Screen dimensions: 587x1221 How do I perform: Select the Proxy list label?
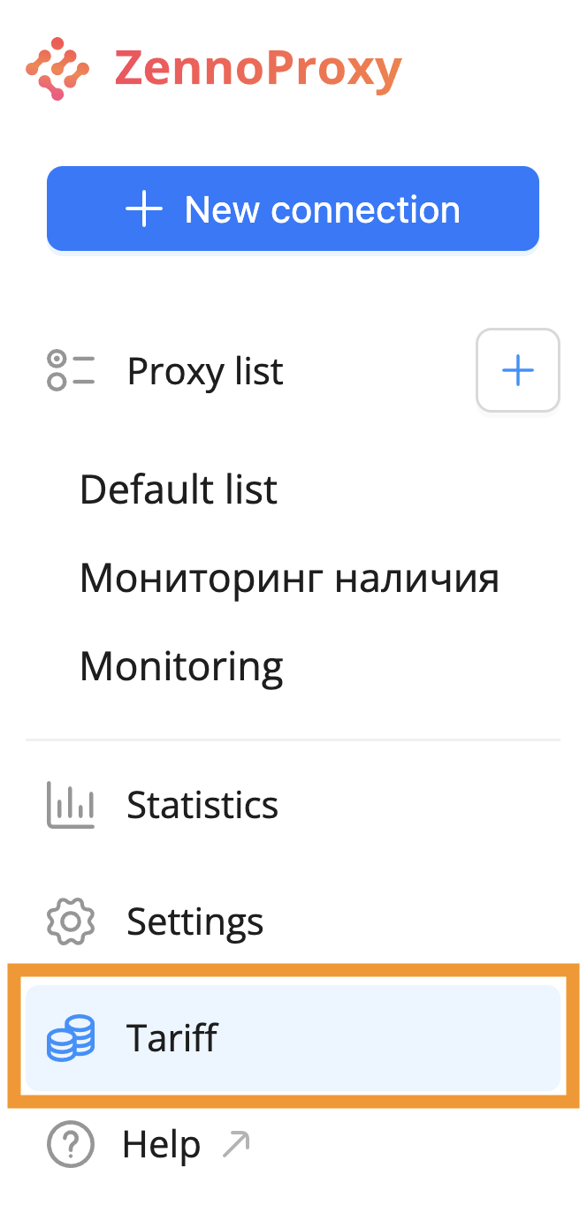click(205, 372)
